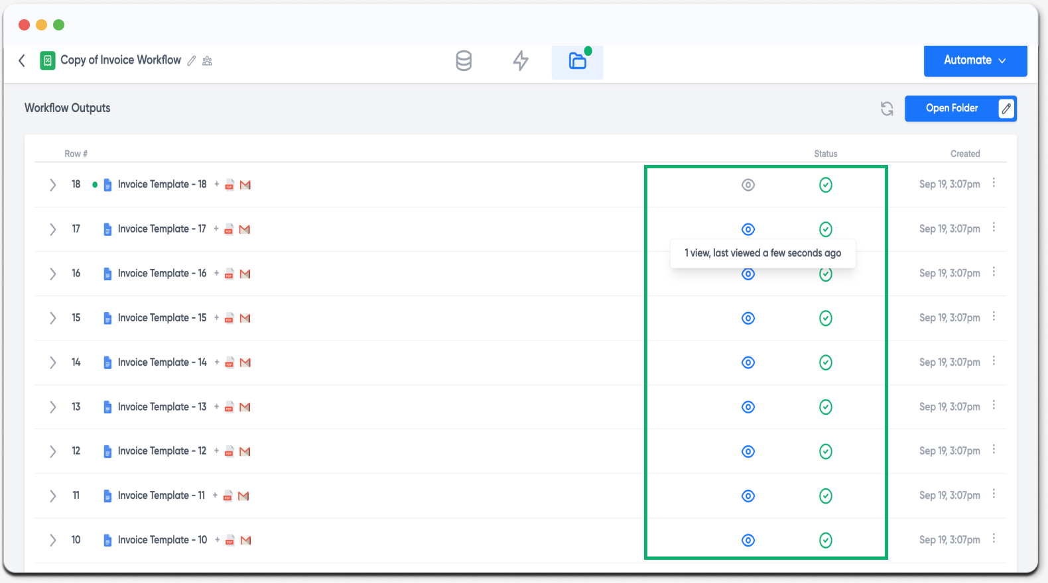Viewport: 1048px width, 583px height.
Task: Click the plus sign in row 17
Action: click(216, 229)
